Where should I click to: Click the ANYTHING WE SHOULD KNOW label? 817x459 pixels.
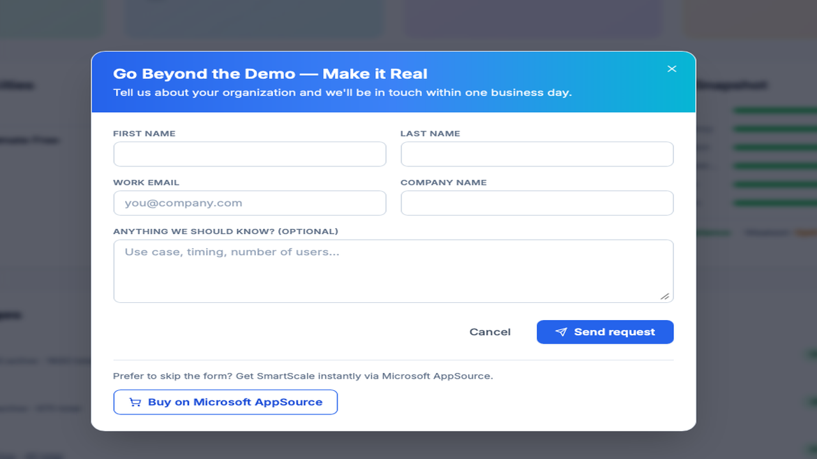226,231
